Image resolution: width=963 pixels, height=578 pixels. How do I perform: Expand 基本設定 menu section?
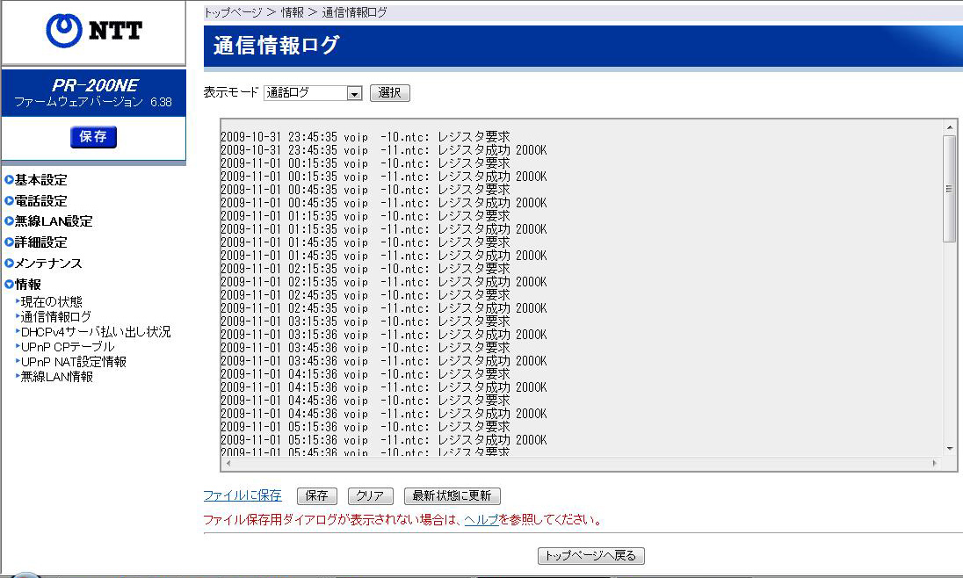pos(40,180)
